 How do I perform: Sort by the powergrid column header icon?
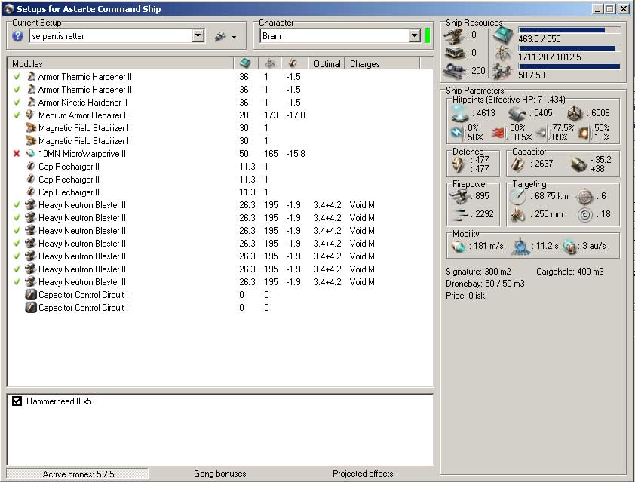pyautogui.click(x=270, y=63)
